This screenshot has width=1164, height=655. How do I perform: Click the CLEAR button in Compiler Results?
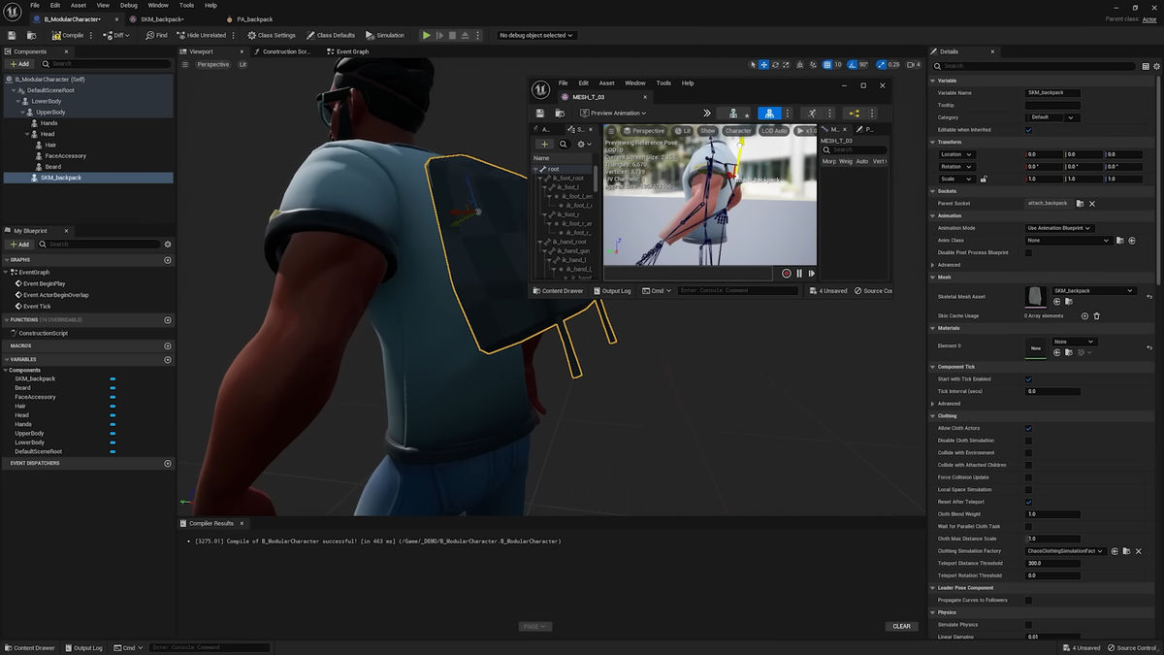902,626
